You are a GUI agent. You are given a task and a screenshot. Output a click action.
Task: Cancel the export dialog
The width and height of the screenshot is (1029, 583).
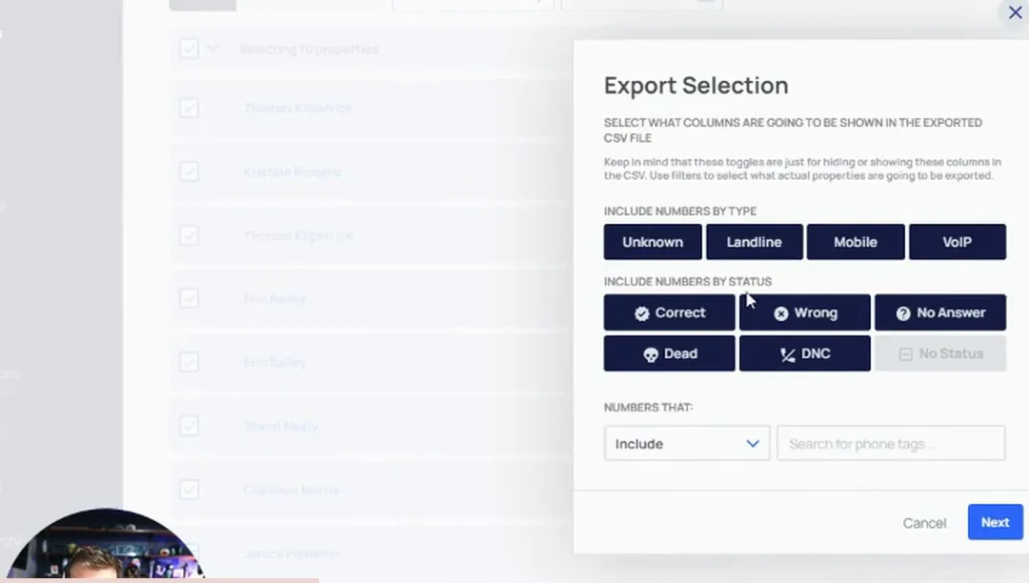click(x=924, y=523)
